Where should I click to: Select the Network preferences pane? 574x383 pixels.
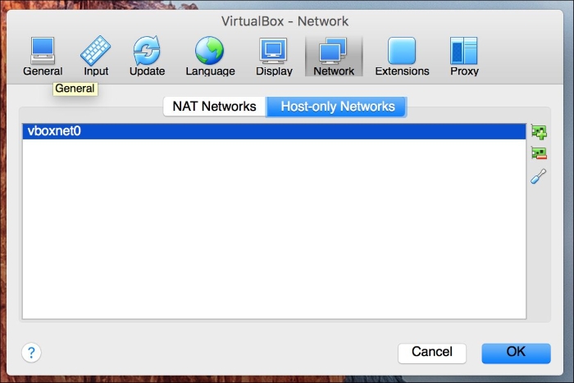point(334,57)
